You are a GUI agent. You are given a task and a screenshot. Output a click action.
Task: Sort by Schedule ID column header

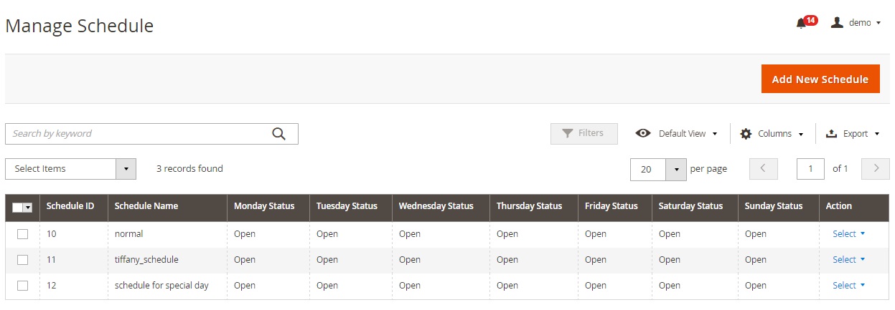coord(70,206)
